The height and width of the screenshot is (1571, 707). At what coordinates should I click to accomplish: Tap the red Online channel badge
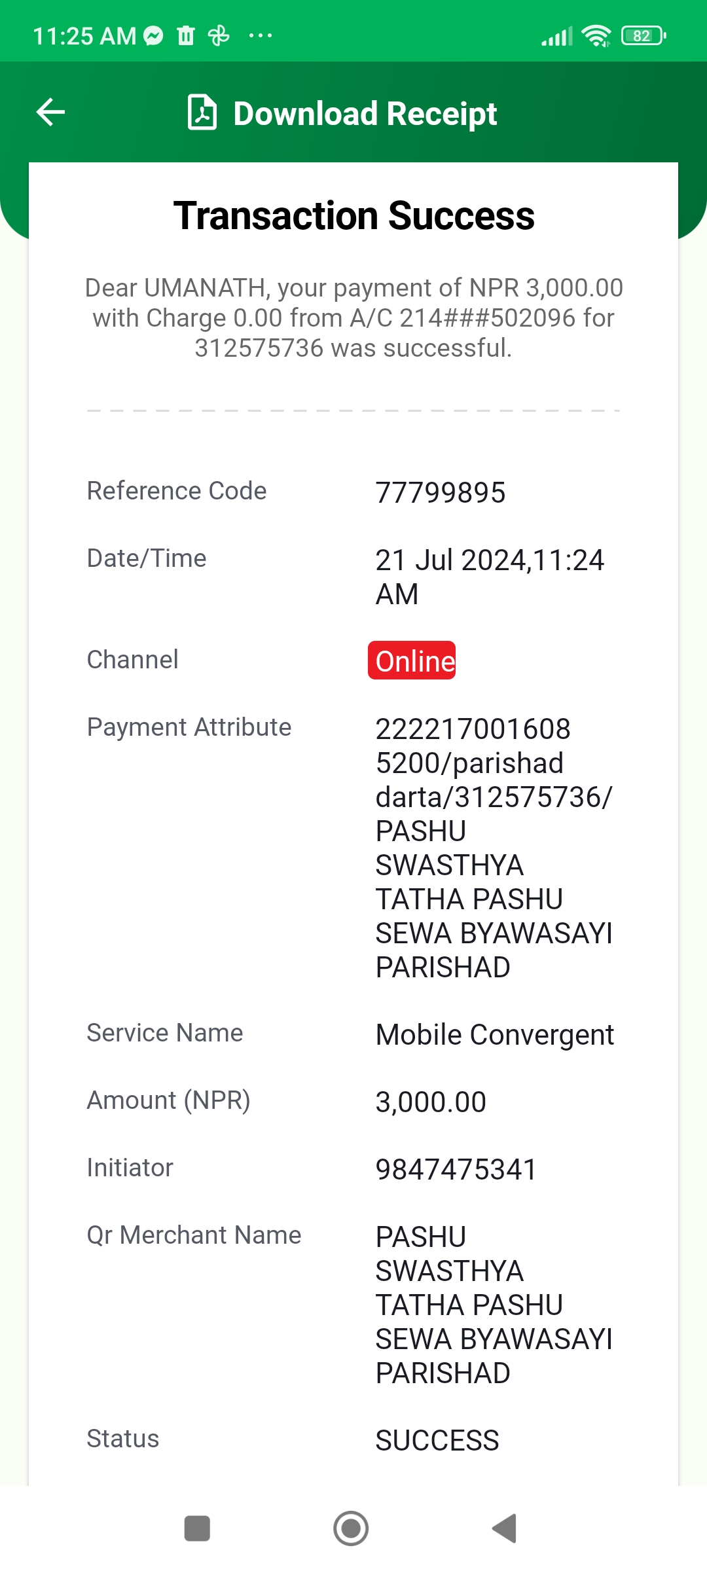click(412, 660)
